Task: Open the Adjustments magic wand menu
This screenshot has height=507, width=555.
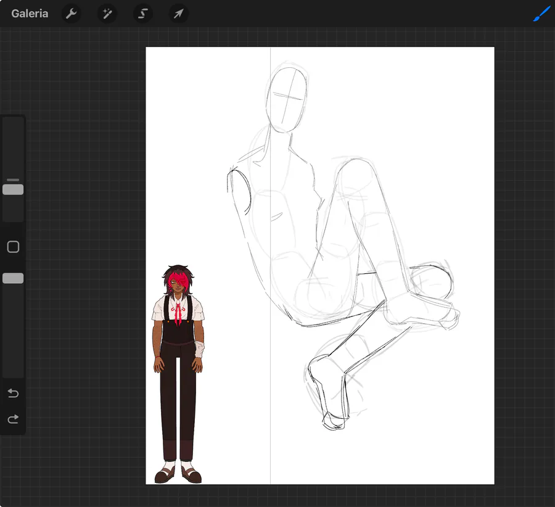Action: tap(107, 14)
